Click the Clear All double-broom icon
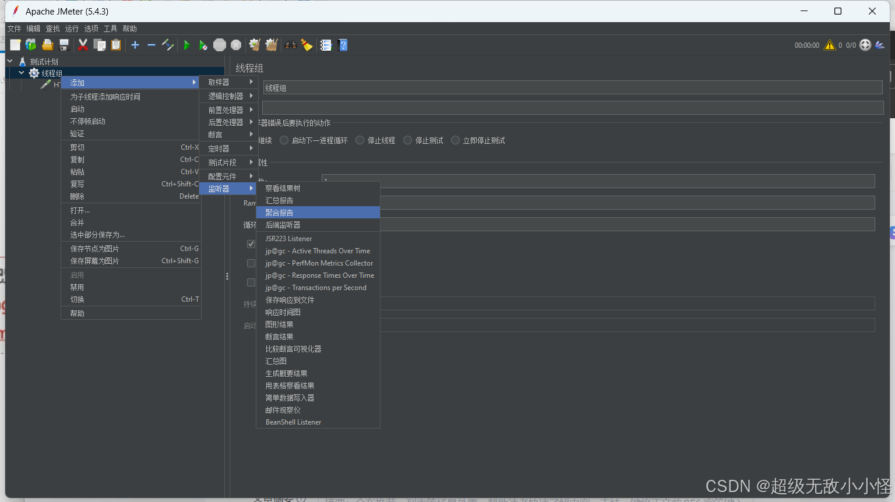Viewport: 895px width, 502px height. (272, 45)
